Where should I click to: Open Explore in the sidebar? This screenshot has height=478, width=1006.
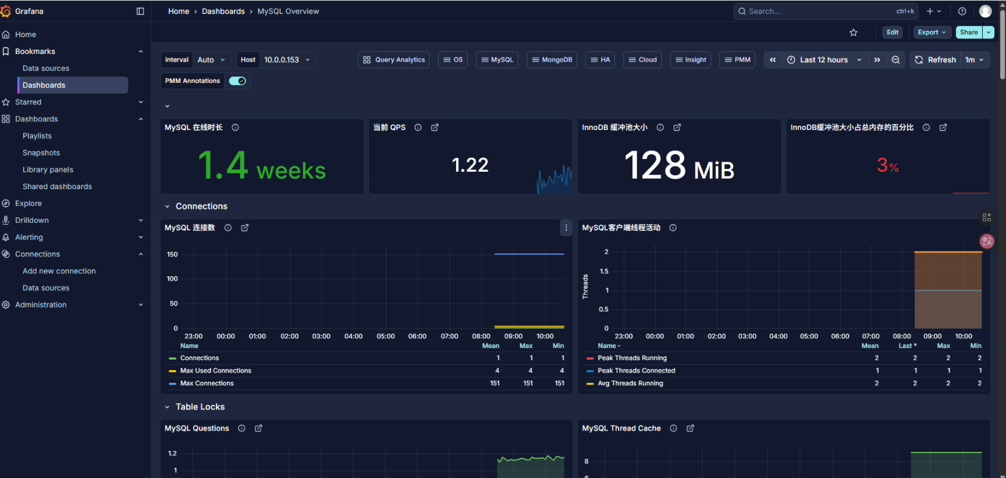(x=28, y=204)
